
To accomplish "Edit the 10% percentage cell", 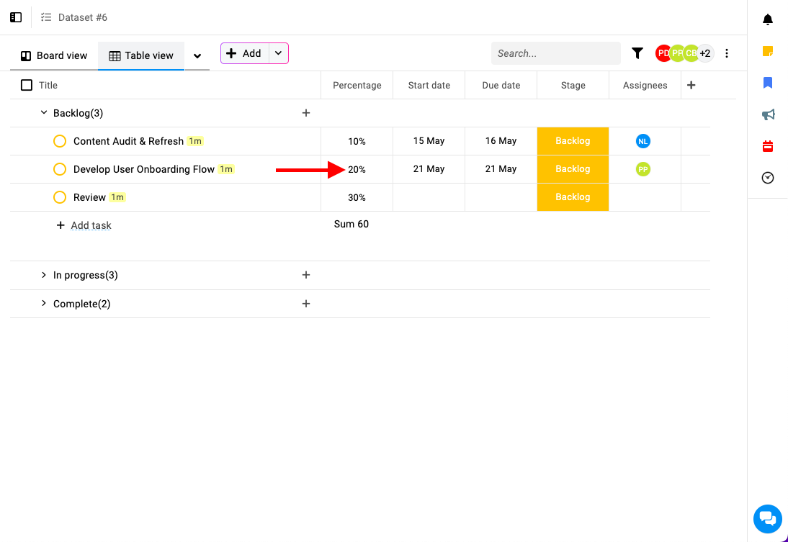I will [357, 142].
